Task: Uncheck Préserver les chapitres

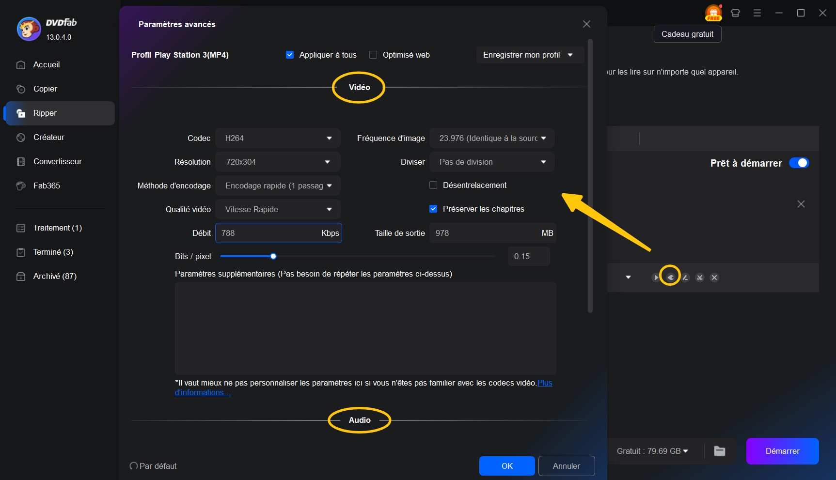Action: tap(433, 209)
